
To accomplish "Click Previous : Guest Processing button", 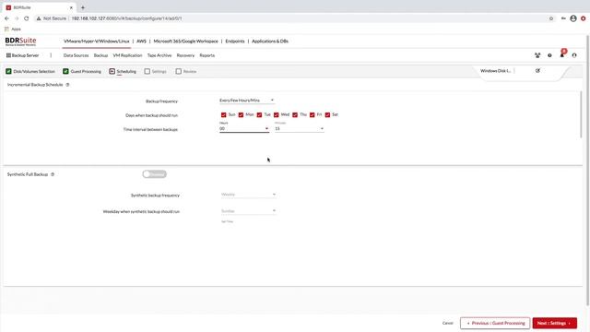I will point(495,323).
